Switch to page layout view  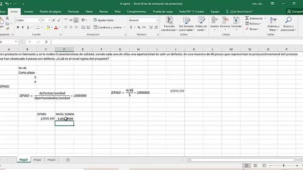(x=255, y=166)
